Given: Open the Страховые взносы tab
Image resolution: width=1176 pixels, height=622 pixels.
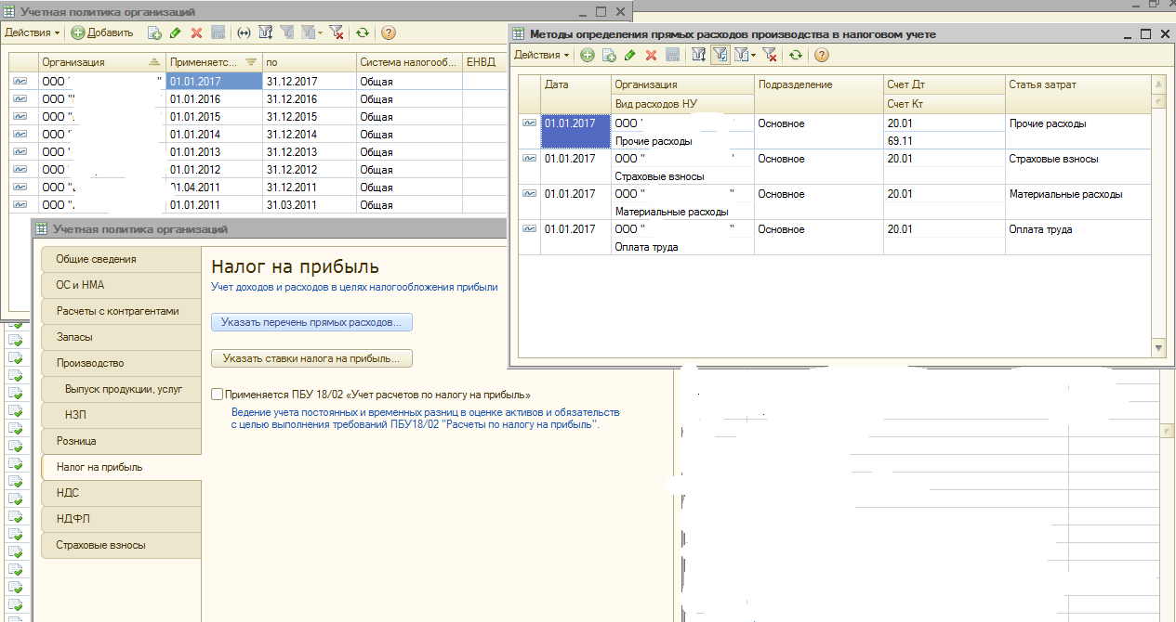Looking at the screenshot, I should tap(121, 545).
